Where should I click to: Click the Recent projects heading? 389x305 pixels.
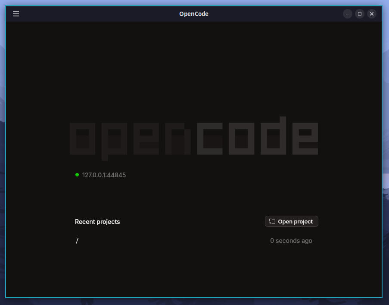[97, 222]
